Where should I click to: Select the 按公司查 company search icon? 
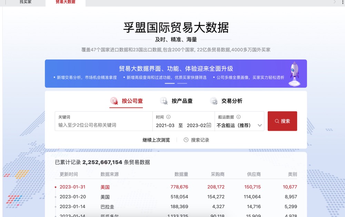tap(114, 101)
